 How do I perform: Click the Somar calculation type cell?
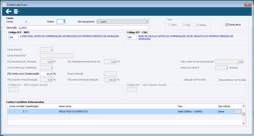click(x=221, y=111)
